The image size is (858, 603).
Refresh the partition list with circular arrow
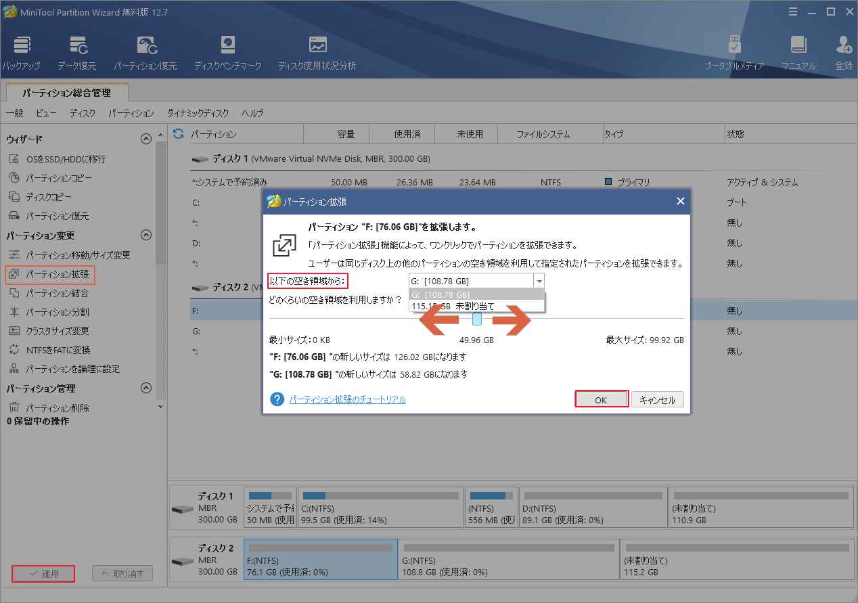coord(177,133)
